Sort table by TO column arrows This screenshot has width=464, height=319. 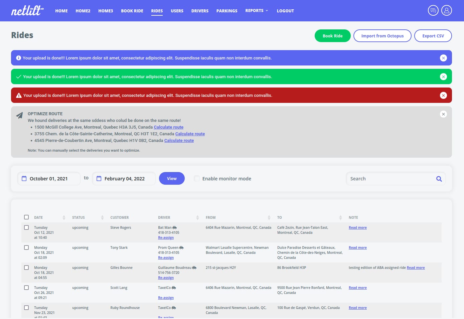tap(340, 218)
